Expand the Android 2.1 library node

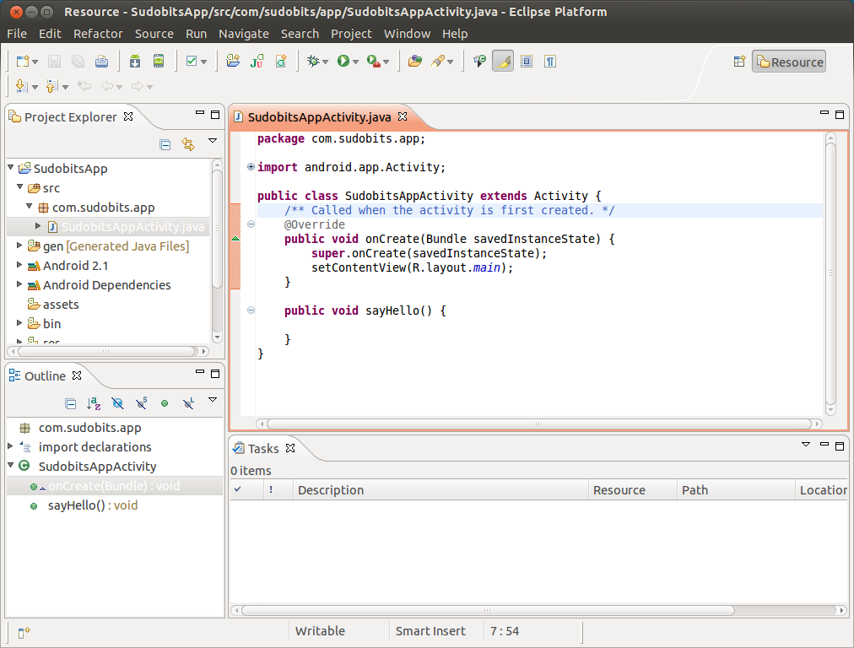tap(20, 266)
